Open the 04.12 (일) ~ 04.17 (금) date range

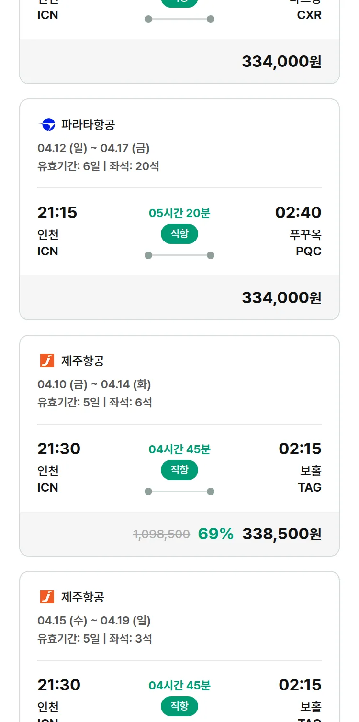(93, 148)
